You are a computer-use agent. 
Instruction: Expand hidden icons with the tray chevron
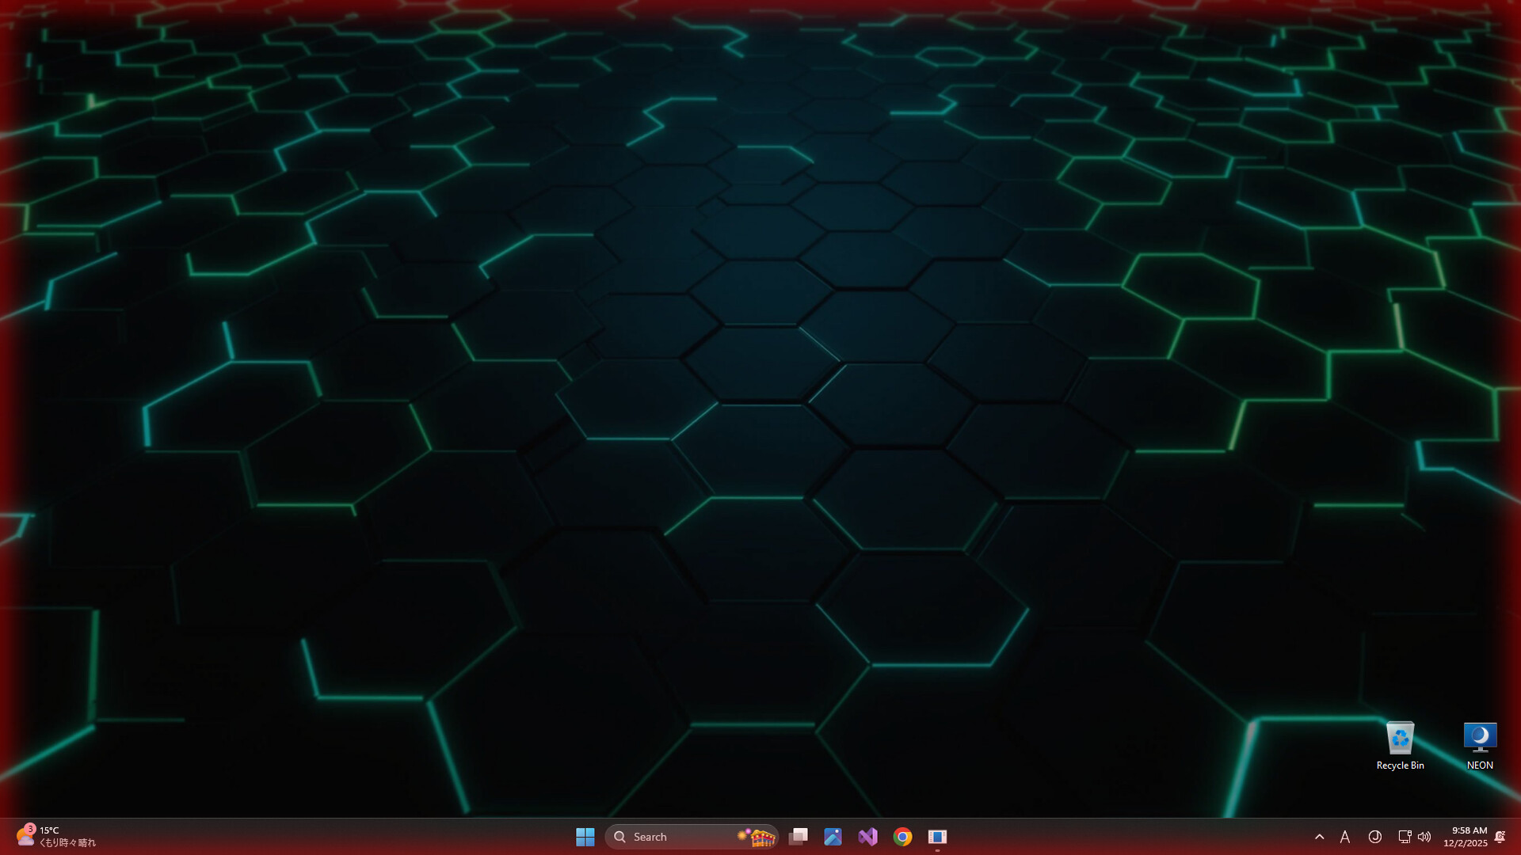pos(1320,837)
